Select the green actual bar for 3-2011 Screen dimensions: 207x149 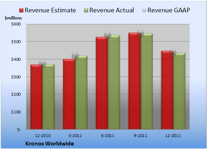click(x=81, y=93)
